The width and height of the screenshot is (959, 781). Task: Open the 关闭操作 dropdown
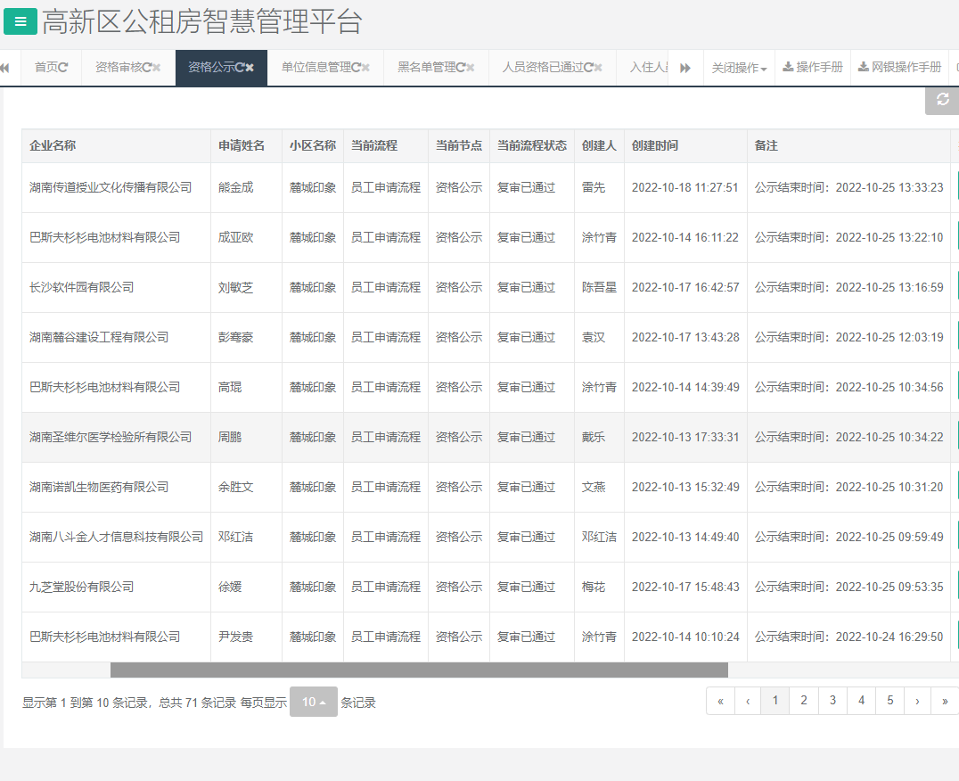click(740, 67)
